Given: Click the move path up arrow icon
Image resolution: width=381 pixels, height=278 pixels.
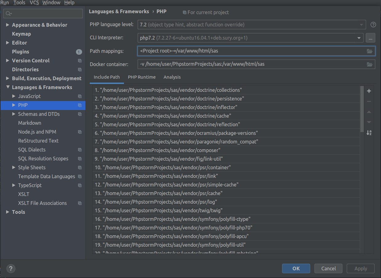Looking at the screenshot, I should (x=369, y=112).
